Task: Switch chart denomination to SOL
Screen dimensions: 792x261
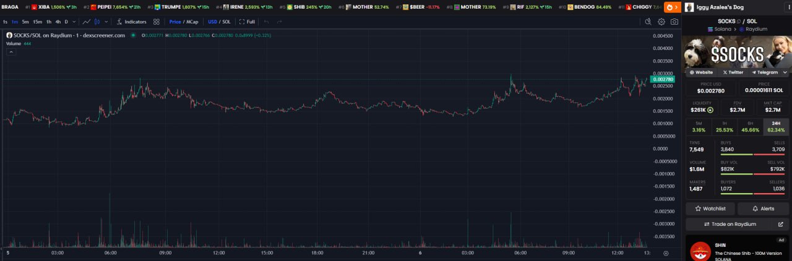Action: pyautogui.click(x=226, y=22)
